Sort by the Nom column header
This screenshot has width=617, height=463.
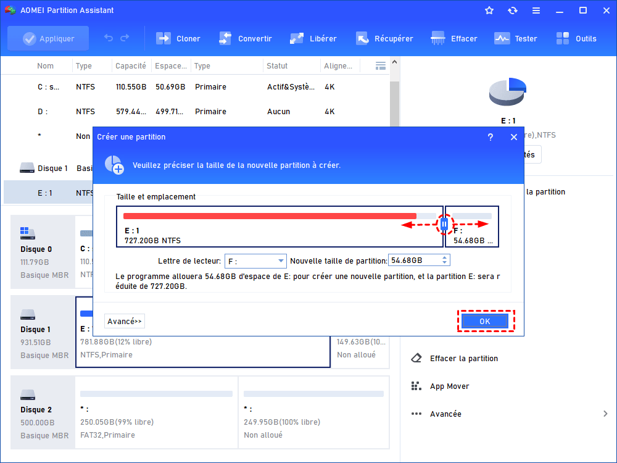pyautogui.click(x=45, y=66)
